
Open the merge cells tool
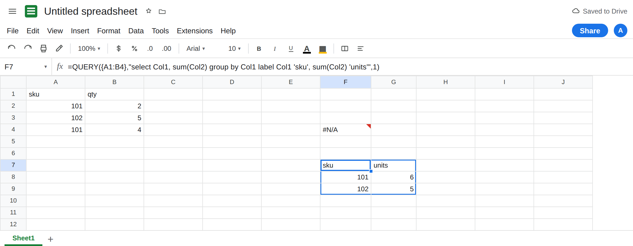[345, 49]
